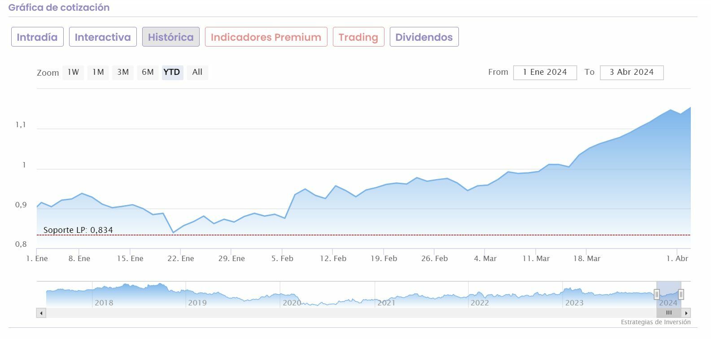Viewport: 711px width, 339px height.
Task: Click the To date field
Action: point(631,72)
